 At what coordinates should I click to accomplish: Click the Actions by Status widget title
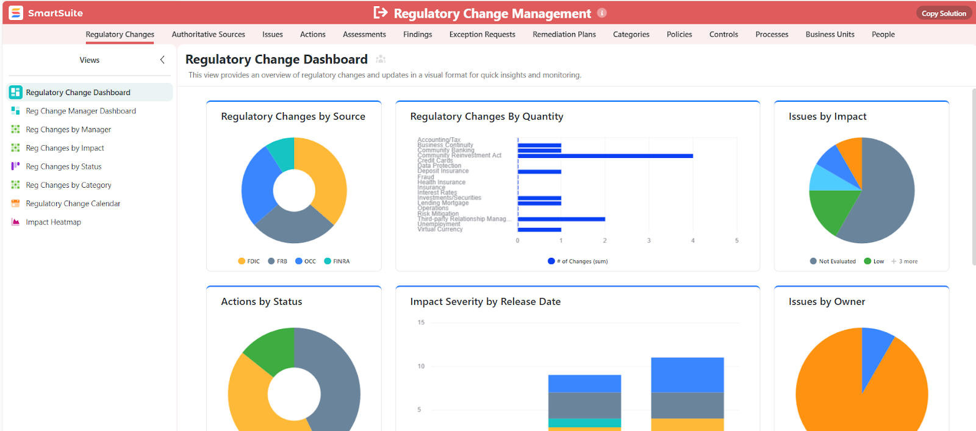click(261, 302)
